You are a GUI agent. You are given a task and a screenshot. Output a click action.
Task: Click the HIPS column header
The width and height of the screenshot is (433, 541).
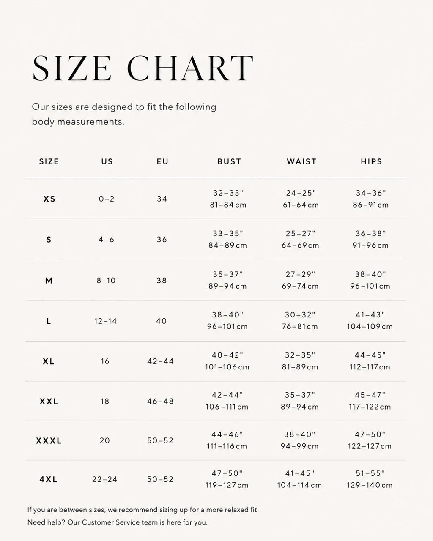(371, 161)
